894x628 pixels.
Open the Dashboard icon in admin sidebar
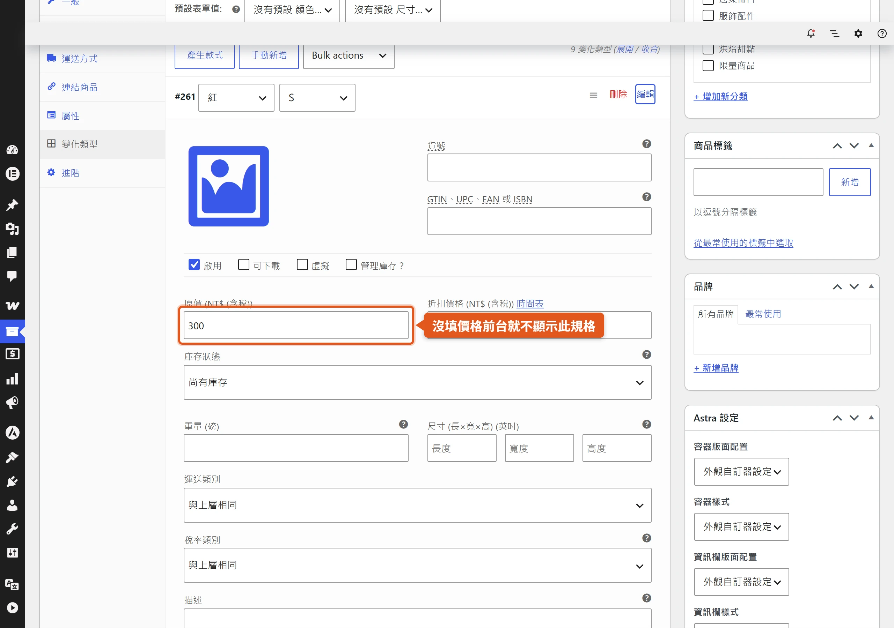[12, 150]
